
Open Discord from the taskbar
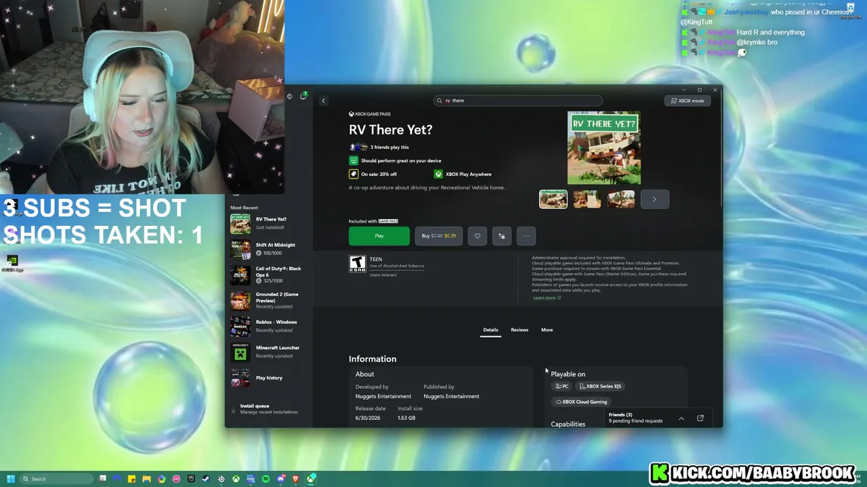[x=280, y=479]
